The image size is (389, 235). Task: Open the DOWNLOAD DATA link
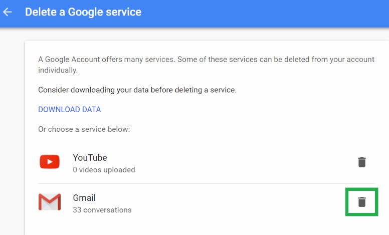70,109
